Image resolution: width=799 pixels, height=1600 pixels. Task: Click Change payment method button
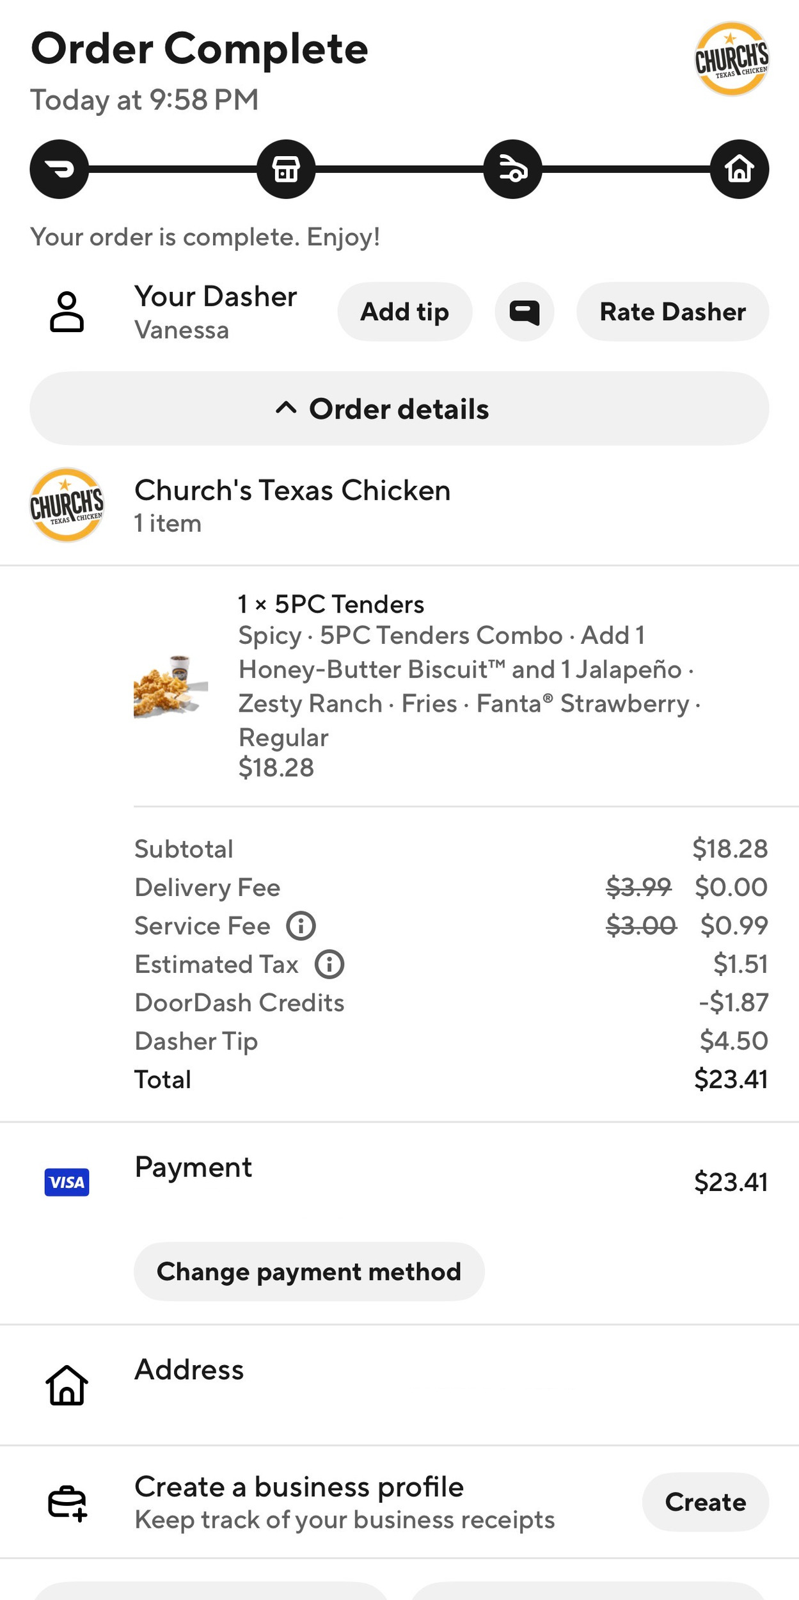pos(309,1272)
